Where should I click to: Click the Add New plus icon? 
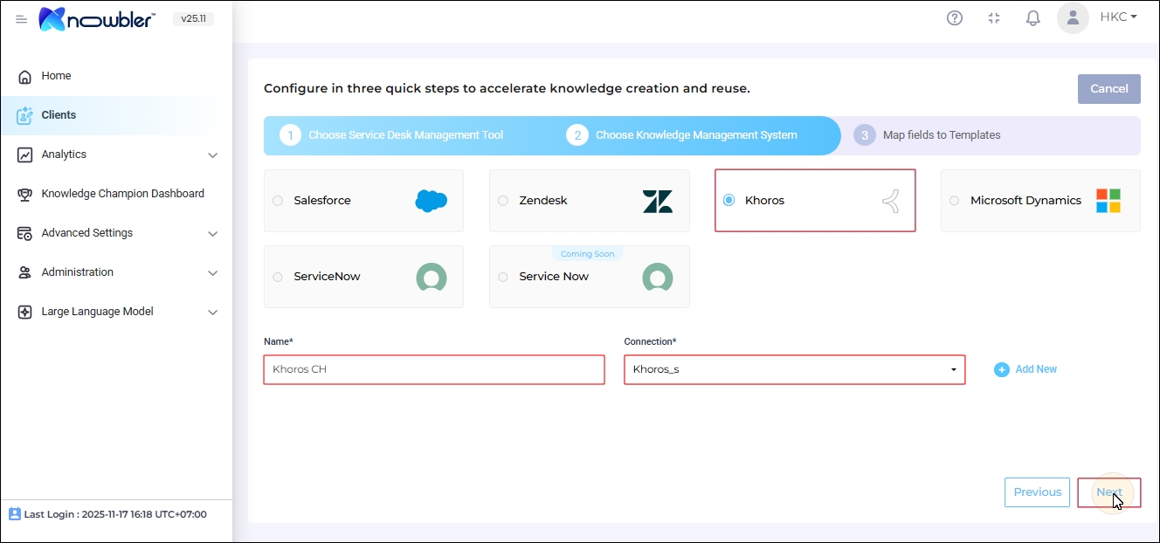pyautogui.click(x=1001, y=370)
